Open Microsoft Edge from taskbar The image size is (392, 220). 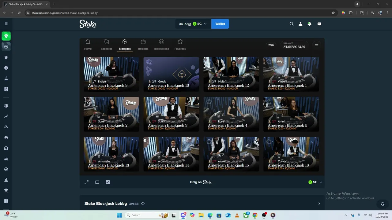[210, 215]
